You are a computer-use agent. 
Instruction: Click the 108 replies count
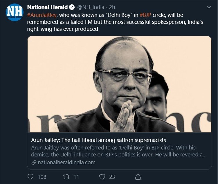tap(42, 176)
